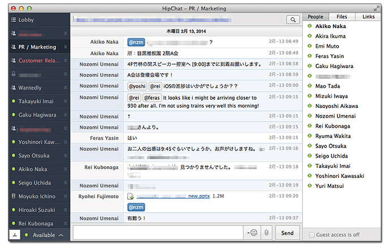Open chat with Takayuki Imai in sidebar
The width and height of the screenshot is (390, 245).
point(39,101)
